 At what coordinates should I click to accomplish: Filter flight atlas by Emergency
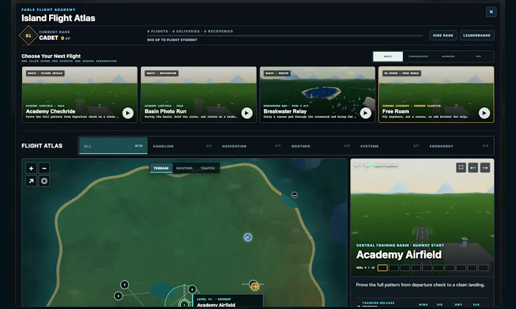(x=459, y=146)
